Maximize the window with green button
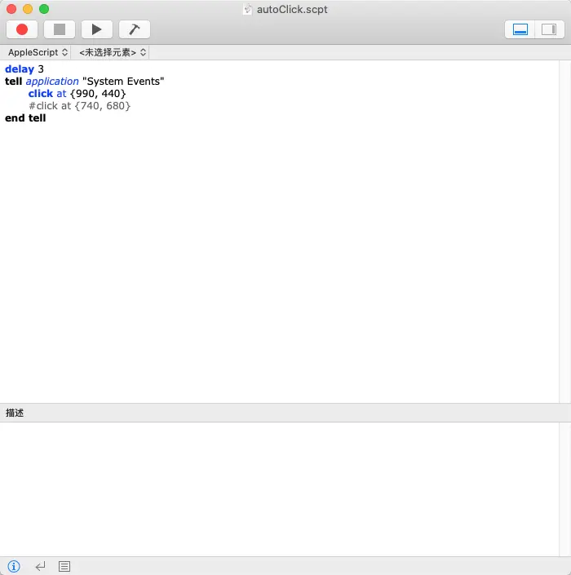 pos(44,9)
